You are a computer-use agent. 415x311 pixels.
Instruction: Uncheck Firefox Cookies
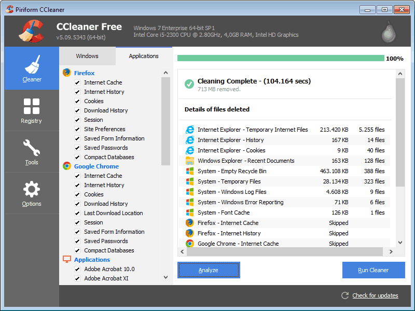(x=77, y=101)
